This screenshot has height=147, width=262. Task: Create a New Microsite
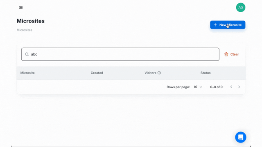(228, 25)
